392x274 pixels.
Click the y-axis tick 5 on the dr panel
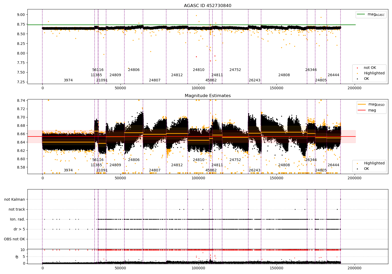24,257
